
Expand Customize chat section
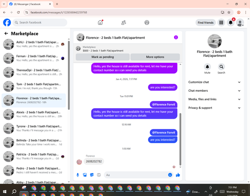[214, 82]
